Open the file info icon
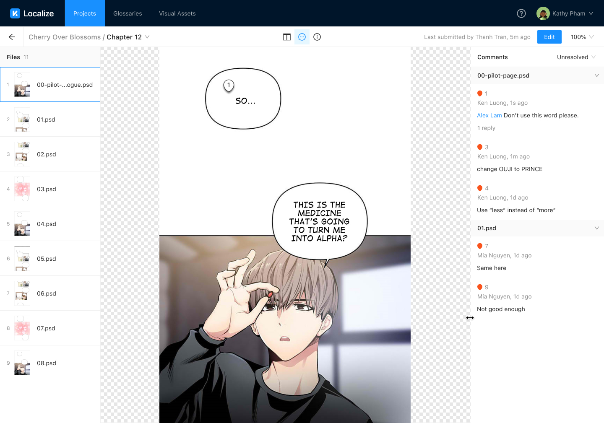The height and width of the screenshot is (423, 604). click(x=317, y=37)
